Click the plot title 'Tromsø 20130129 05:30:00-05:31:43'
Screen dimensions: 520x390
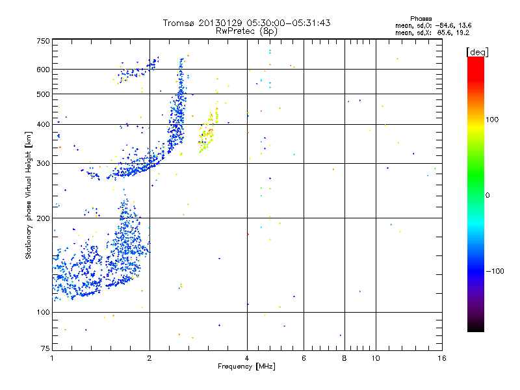(x=246, y=23)
